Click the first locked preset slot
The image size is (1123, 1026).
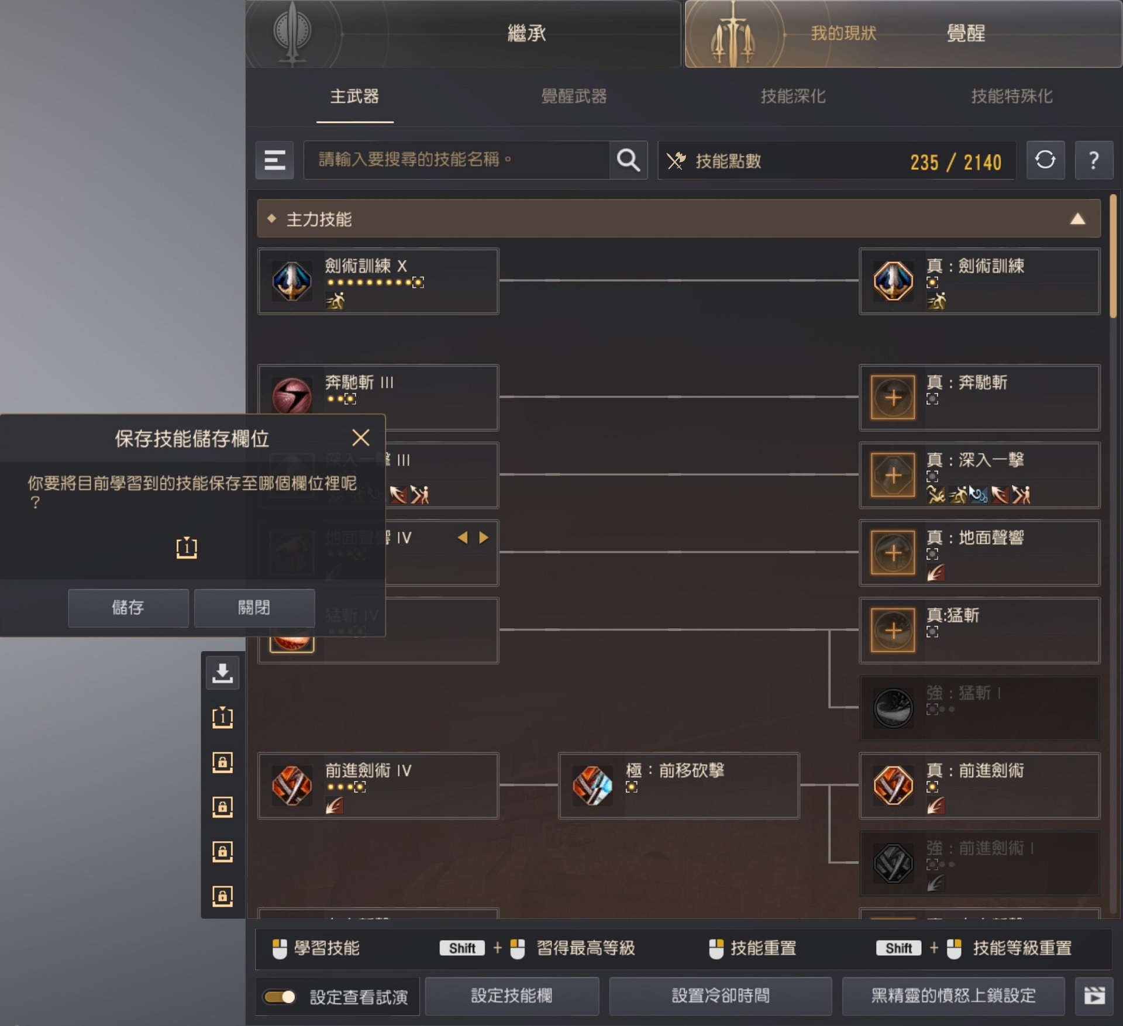[x=222, y=762]
